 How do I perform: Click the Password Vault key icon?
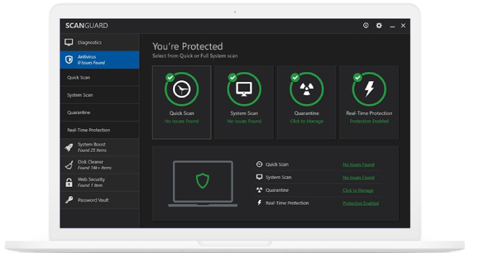[x=69, y=200]
